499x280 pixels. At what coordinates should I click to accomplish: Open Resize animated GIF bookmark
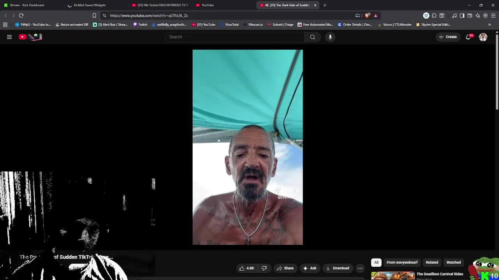coord(72,24)
